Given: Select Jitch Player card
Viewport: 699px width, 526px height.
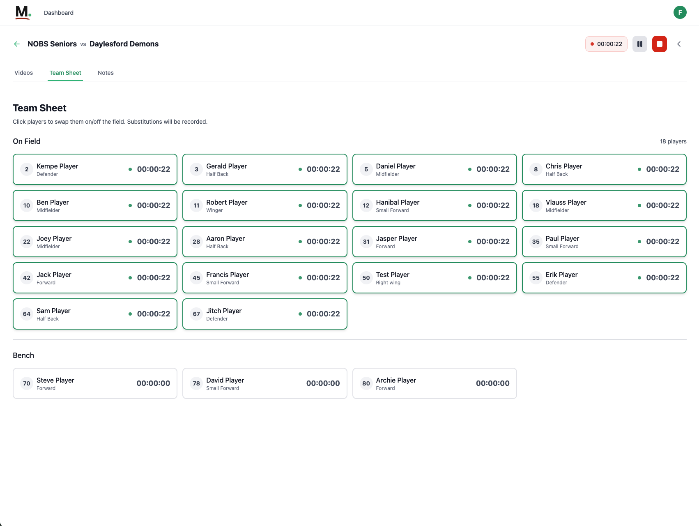Looking at the screenshot, I should (x=264, y=314).
